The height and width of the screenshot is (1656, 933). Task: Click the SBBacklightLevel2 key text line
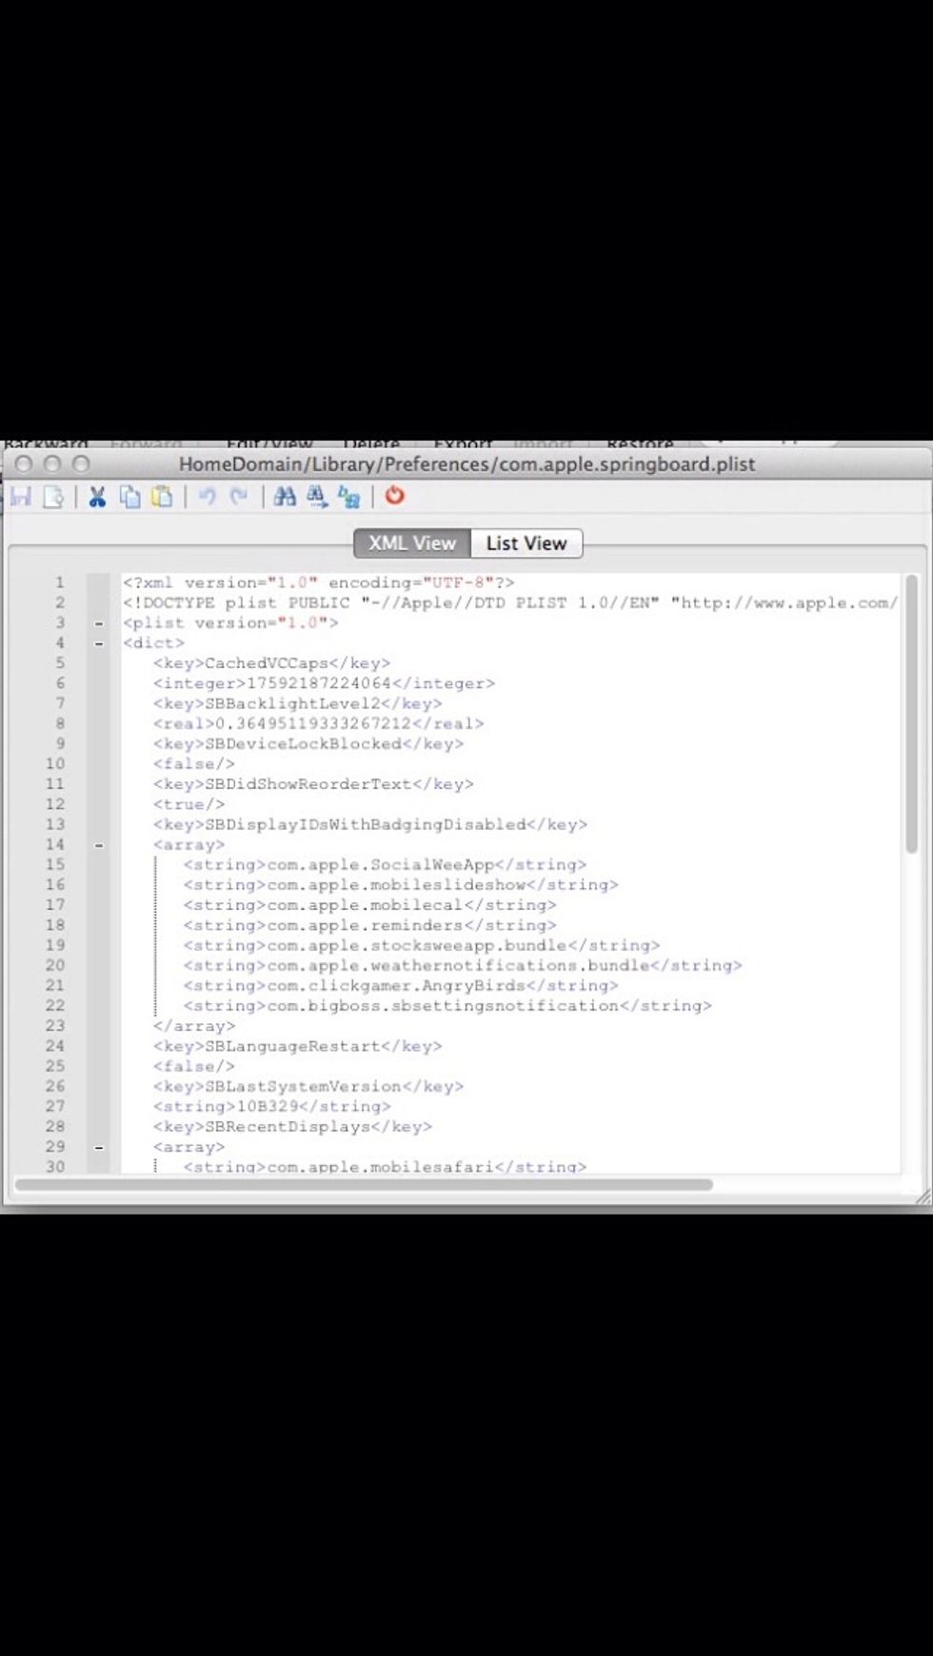click(x=297, y=703)
